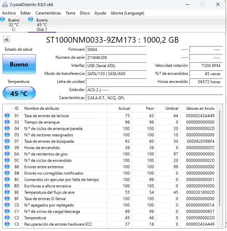This screenshot has width=227, height=231.
Task: Click the serial number Z1W4KJ09 field
Action: (x=116, y=58)
